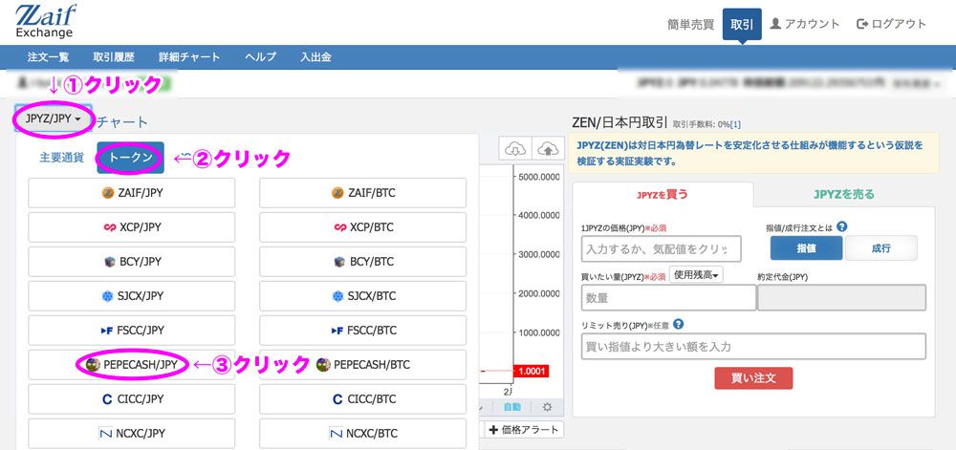This screenshot has height=450, width=956.
Task: Open the 簡単売買 page
Action: click(691, 25)
